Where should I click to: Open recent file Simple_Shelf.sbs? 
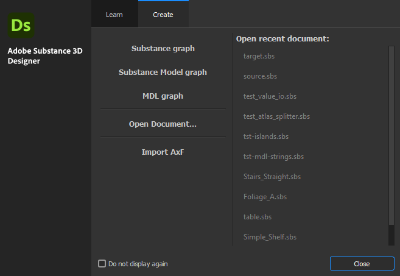[x=270, y=237]
